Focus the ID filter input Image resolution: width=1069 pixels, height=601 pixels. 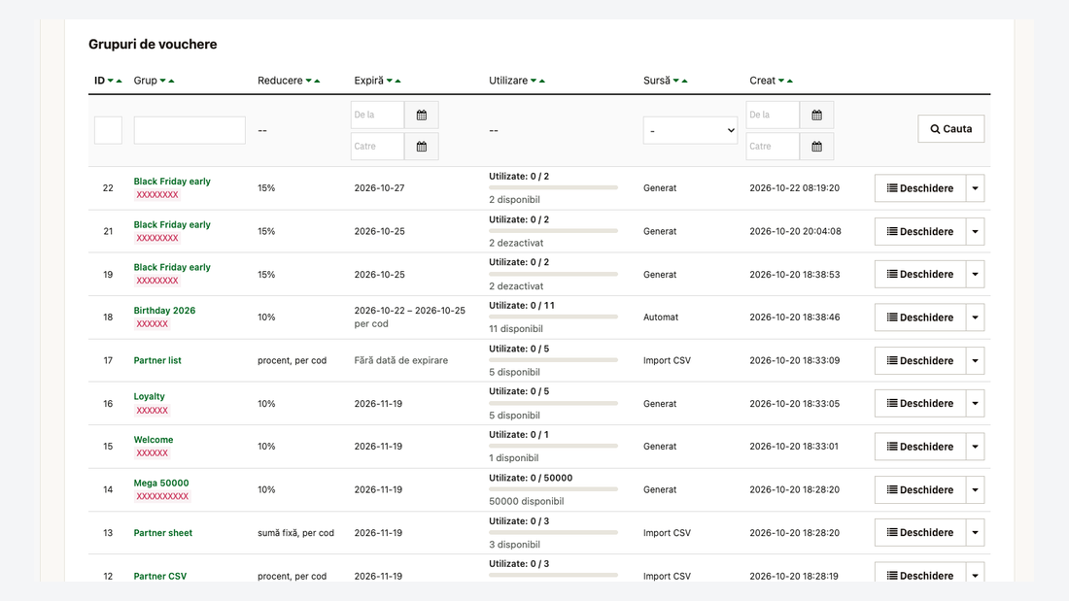coord(108,130)
